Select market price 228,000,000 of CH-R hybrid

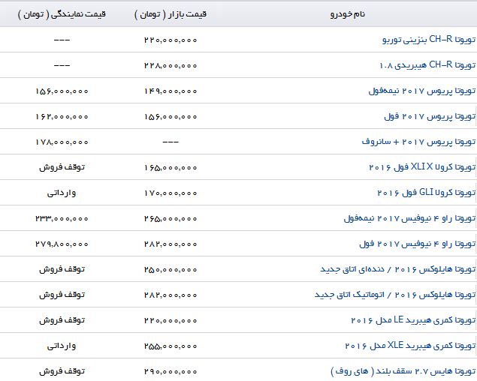171,66
